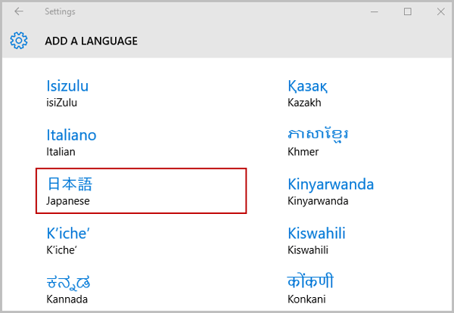Viewport: 454px width, 313px height.
Task: Click the Settings gear icon
Action: point(19,41)
